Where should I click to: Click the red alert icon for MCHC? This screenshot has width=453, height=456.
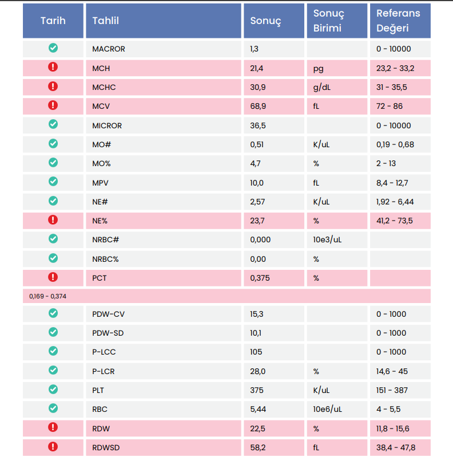pos(53,87)
